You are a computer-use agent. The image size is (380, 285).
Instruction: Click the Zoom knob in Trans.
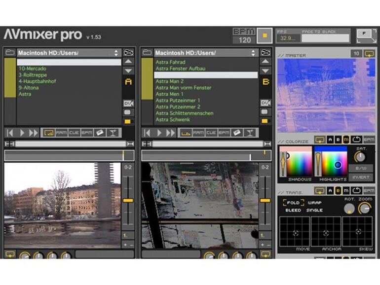click(365, 209)
